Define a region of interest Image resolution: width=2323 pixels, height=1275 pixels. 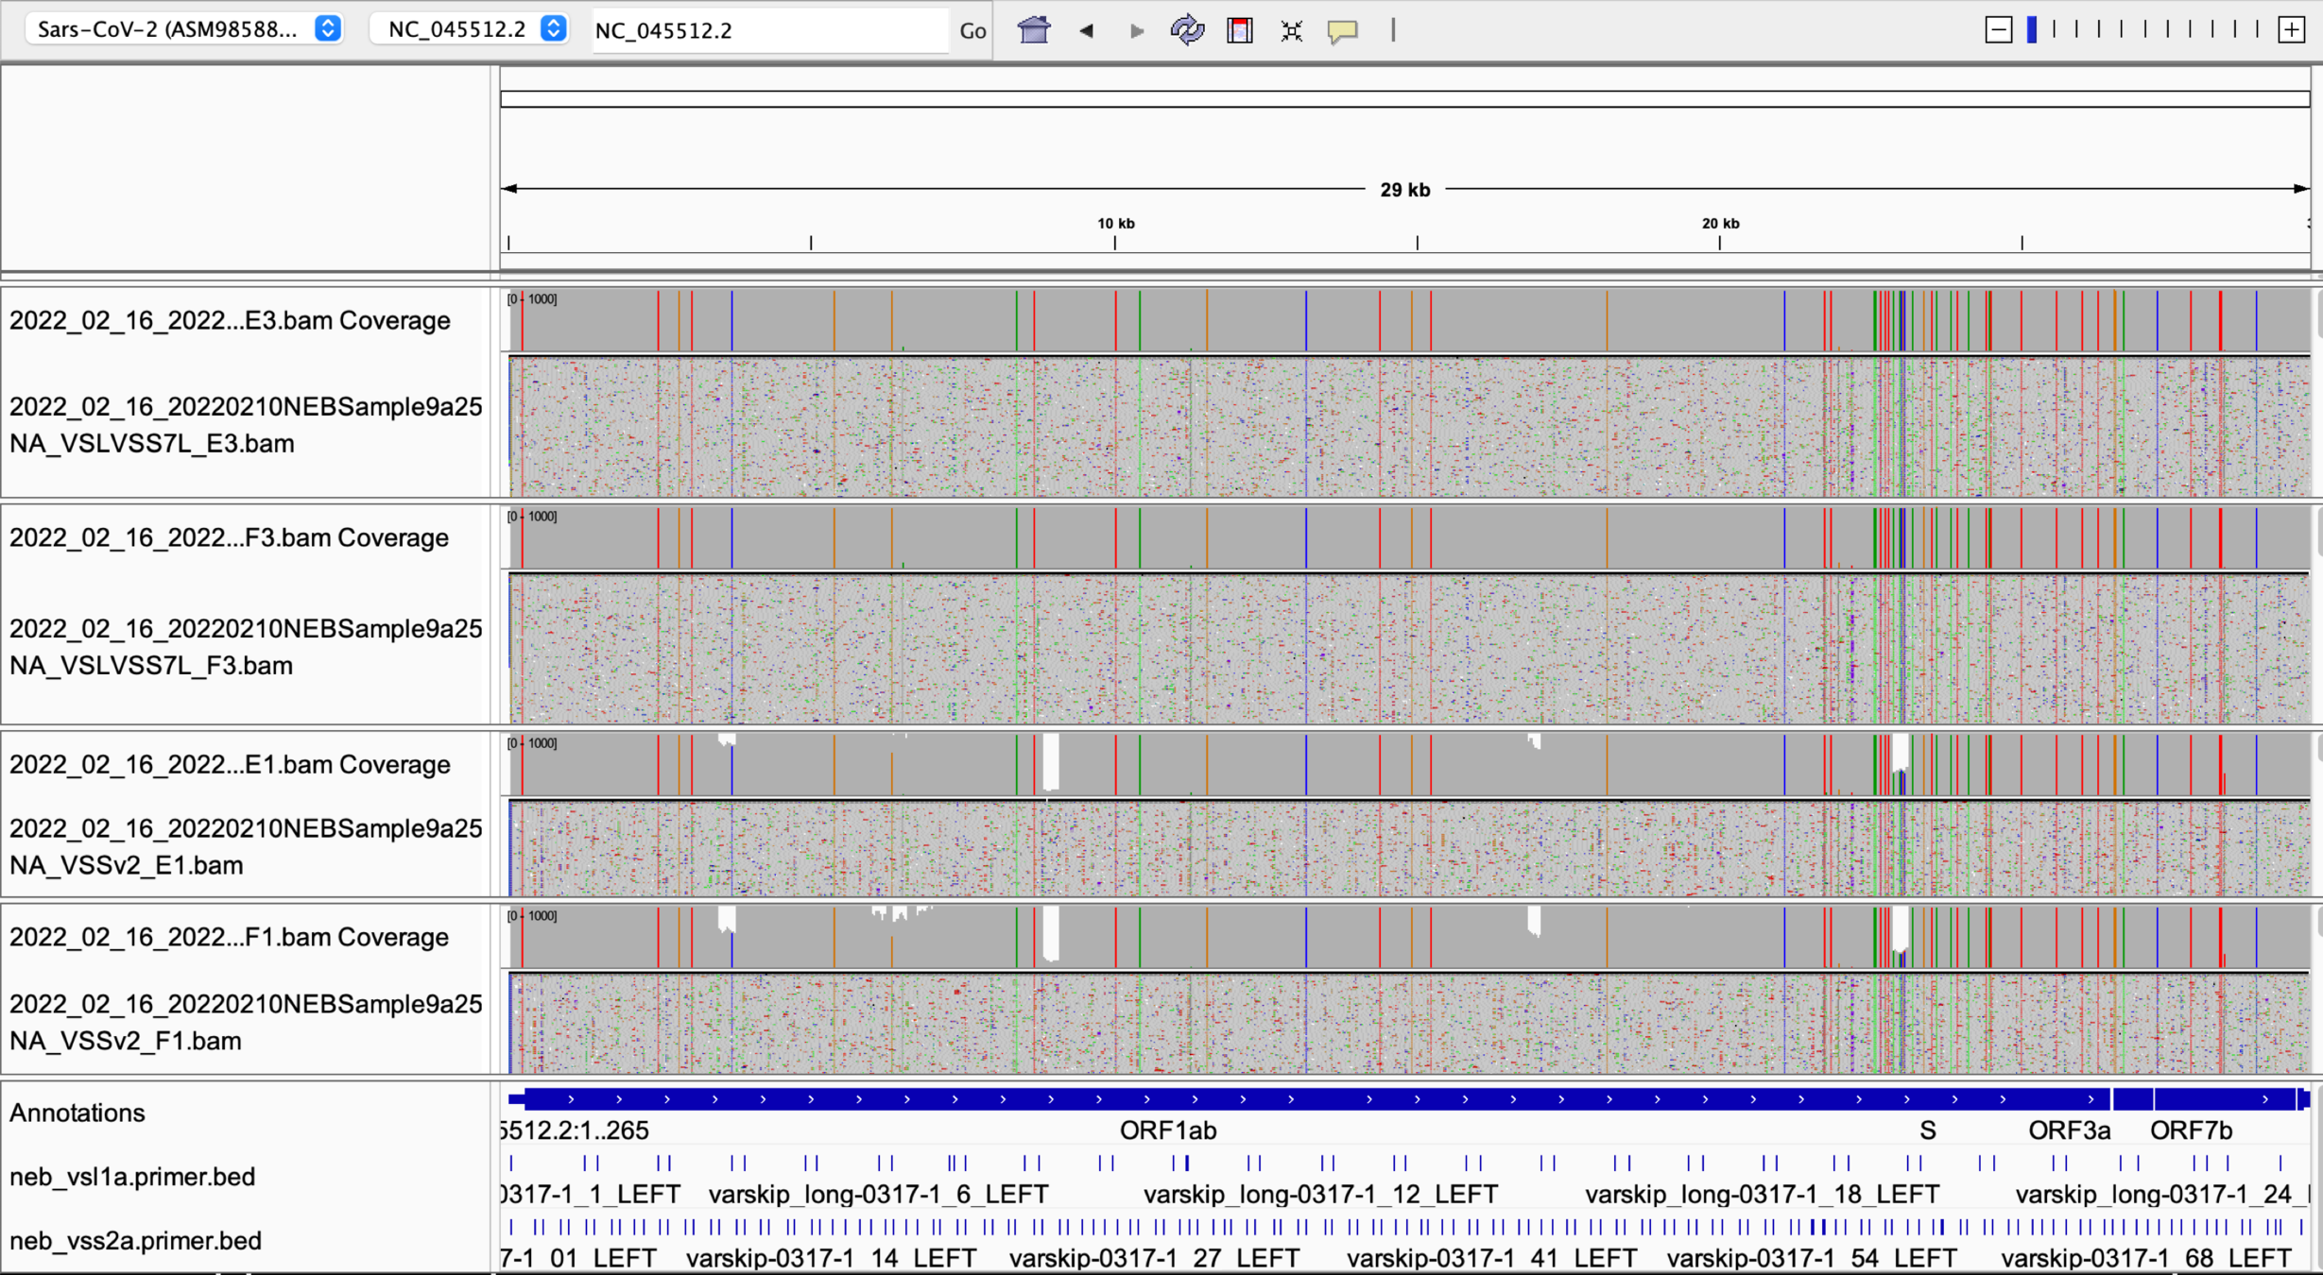pos(1239,30)
